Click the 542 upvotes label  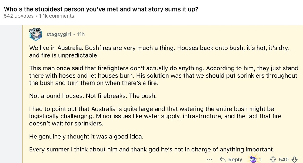(18, 16)
